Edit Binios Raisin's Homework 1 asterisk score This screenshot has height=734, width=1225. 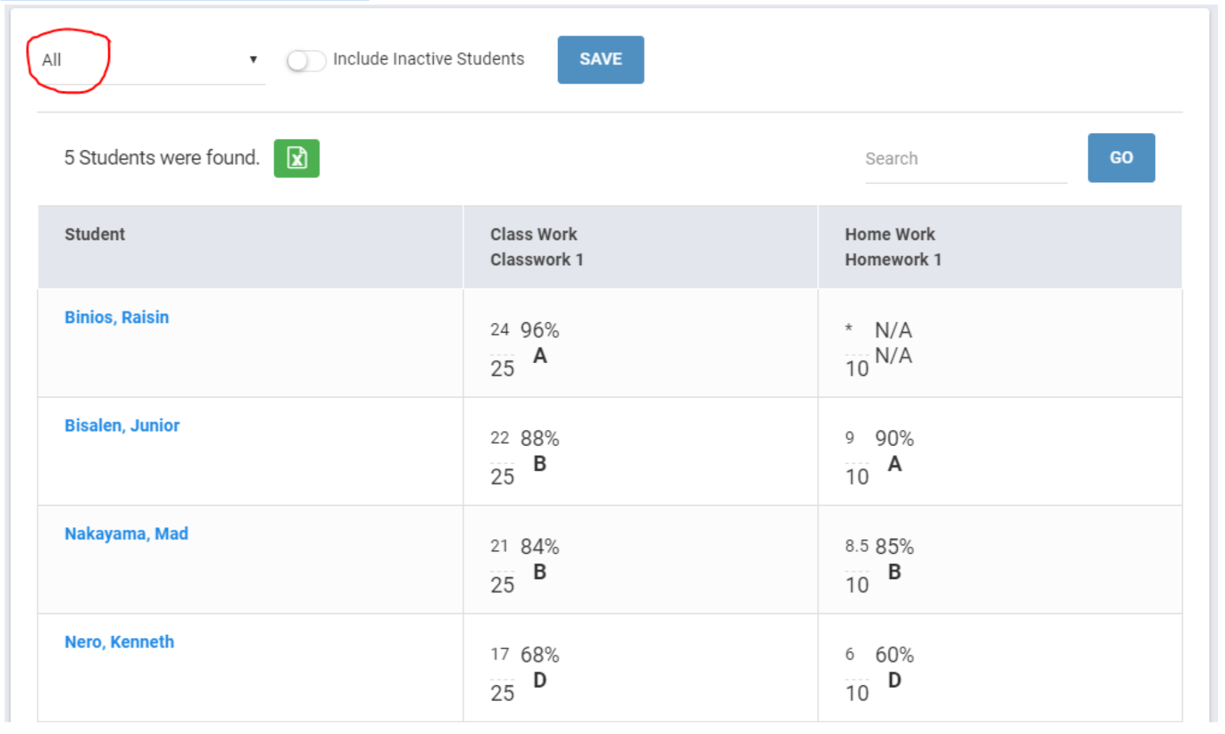(849, 329)
